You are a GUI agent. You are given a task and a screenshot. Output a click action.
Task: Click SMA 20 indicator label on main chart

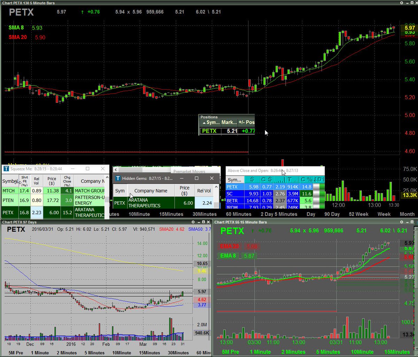pyautogui.click(x=17, y=37)
